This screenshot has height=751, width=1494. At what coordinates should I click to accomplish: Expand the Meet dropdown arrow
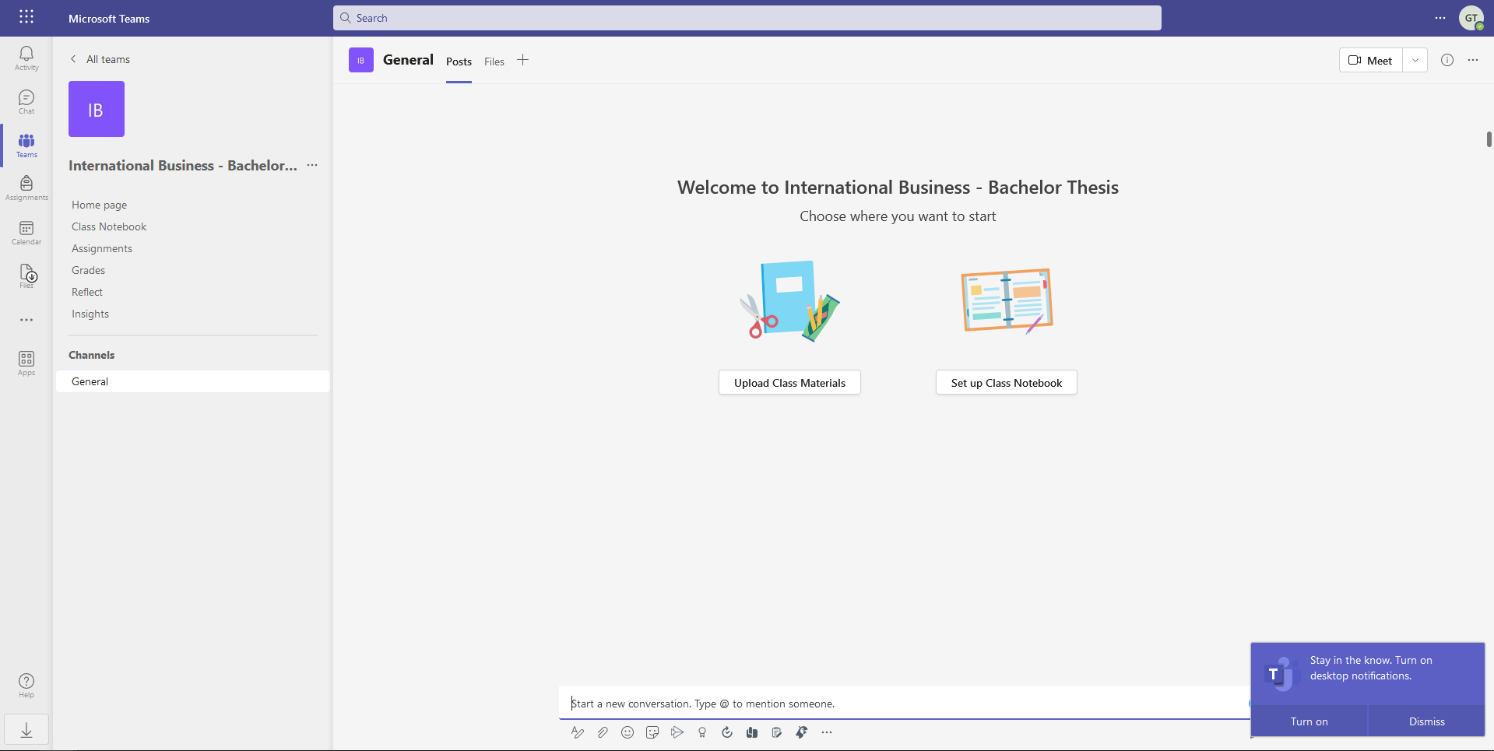click(1415, 60)
